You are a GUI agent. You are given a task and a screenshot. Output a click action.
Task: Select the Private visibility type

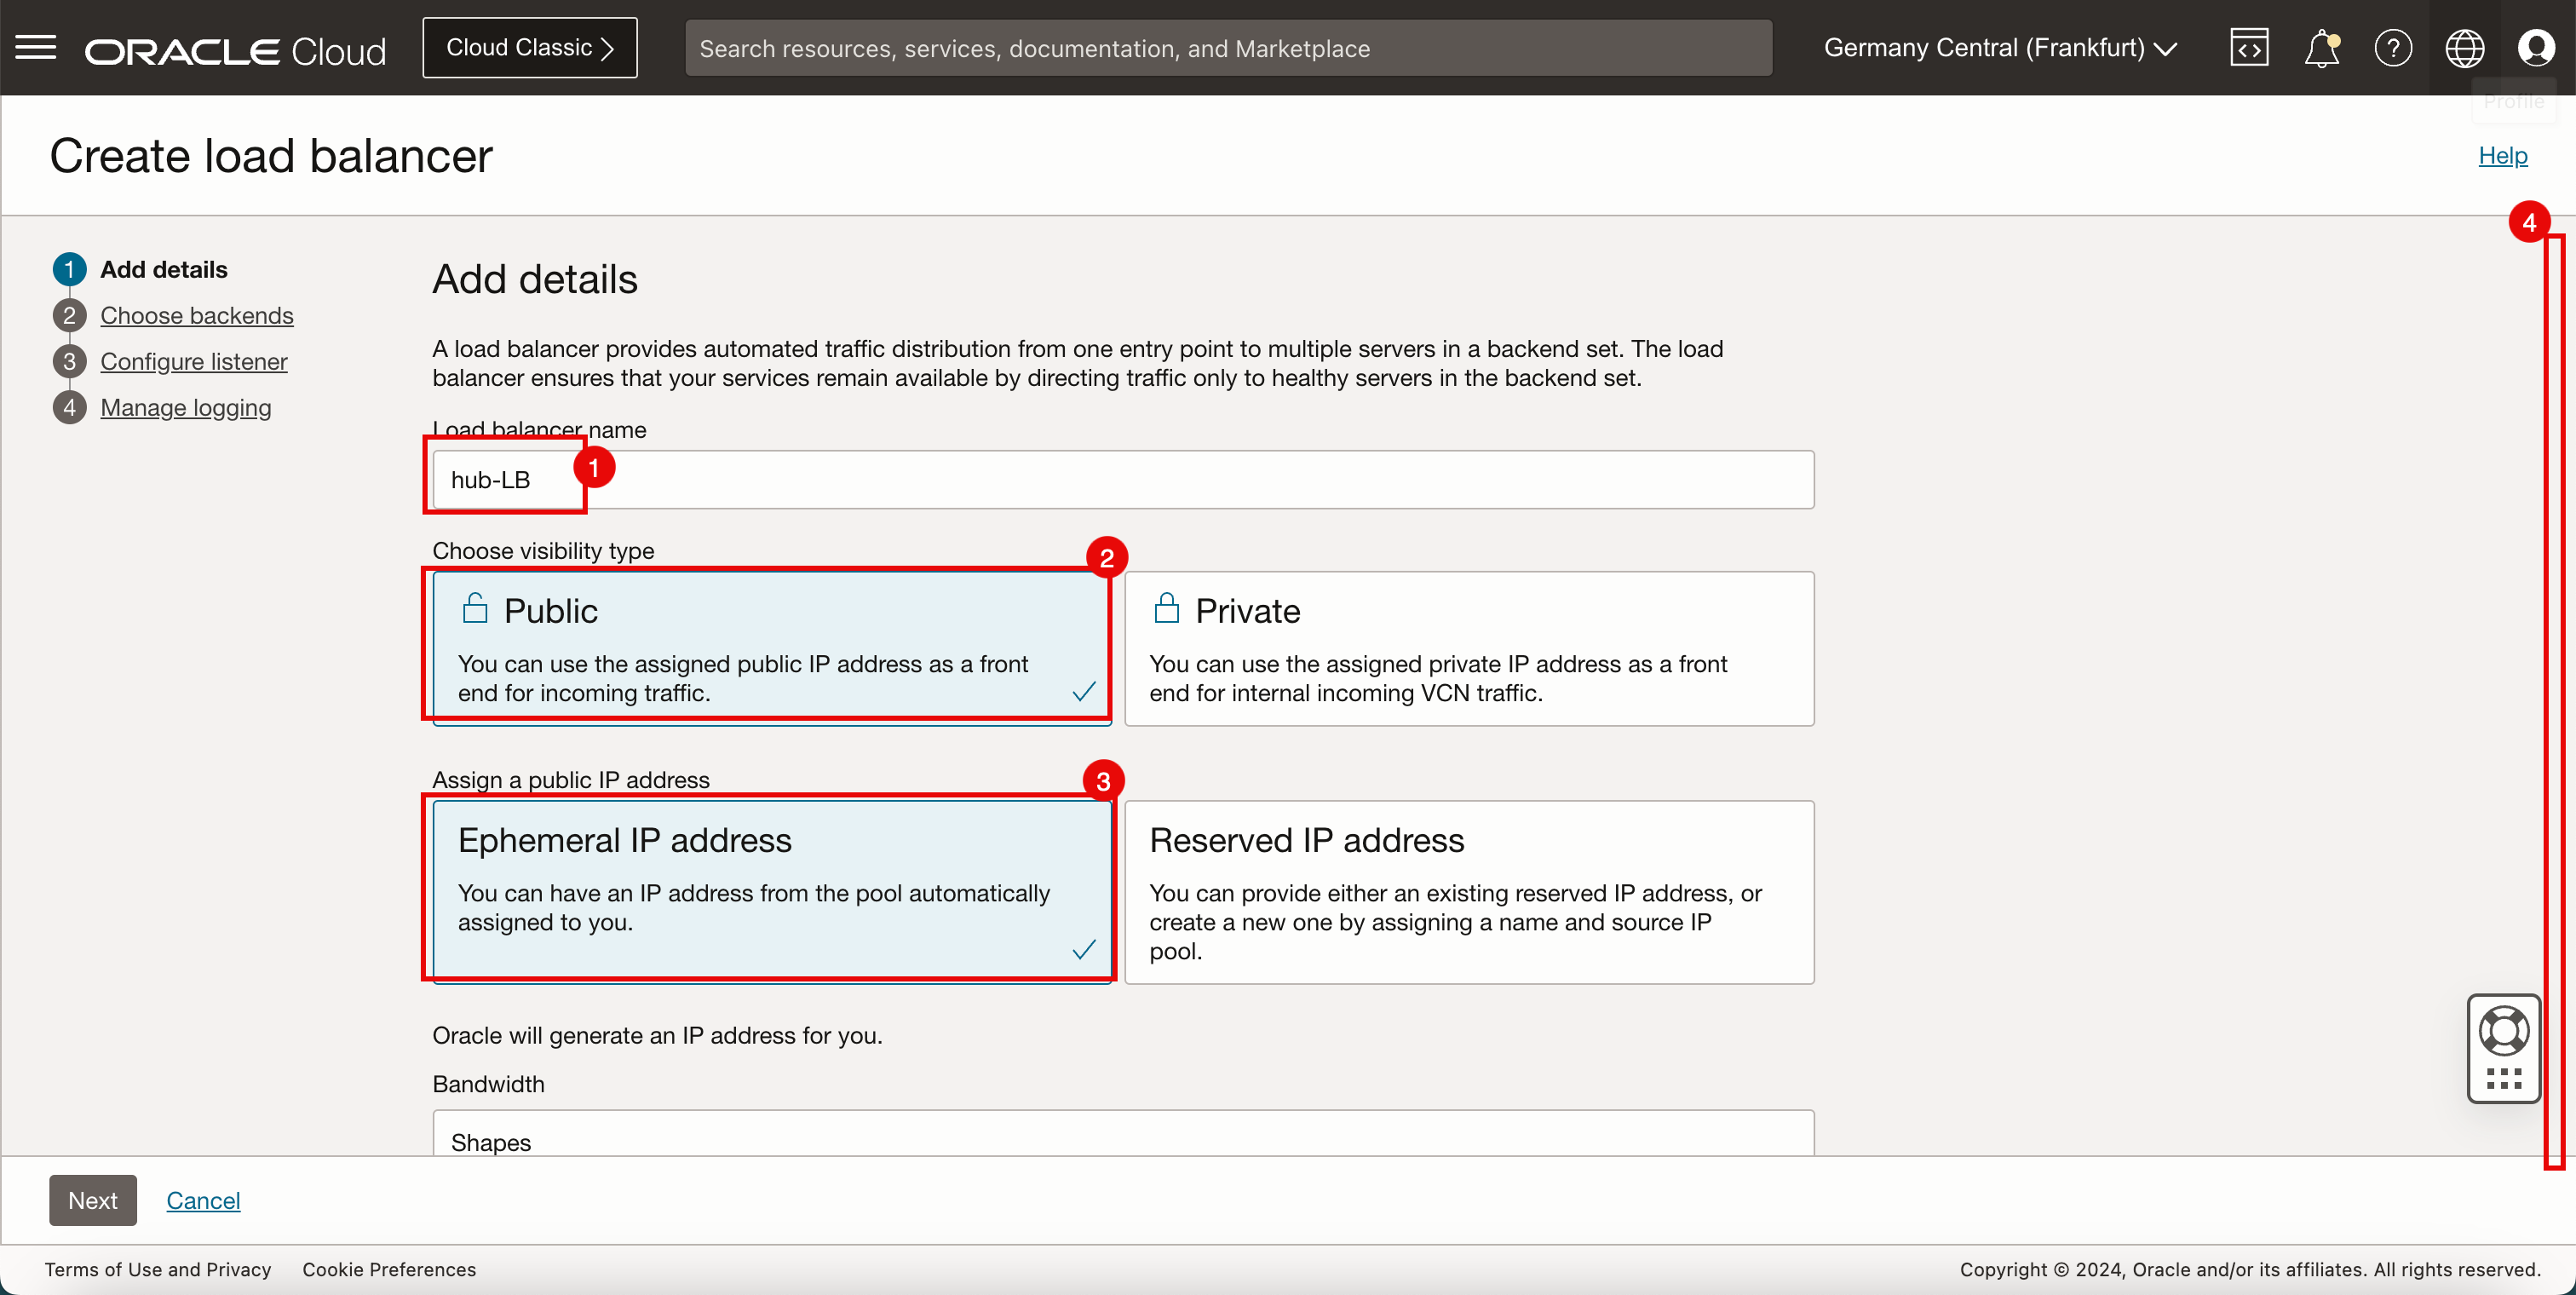pos(1468,647)
